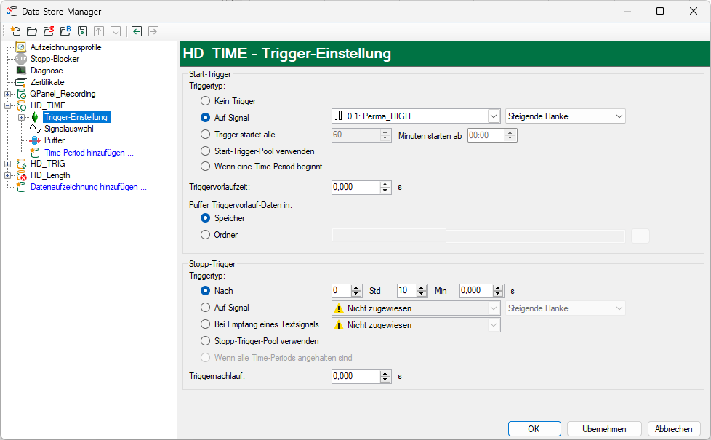
Task: Select Diagnose in the tree
Action: [x=47, y=71]
